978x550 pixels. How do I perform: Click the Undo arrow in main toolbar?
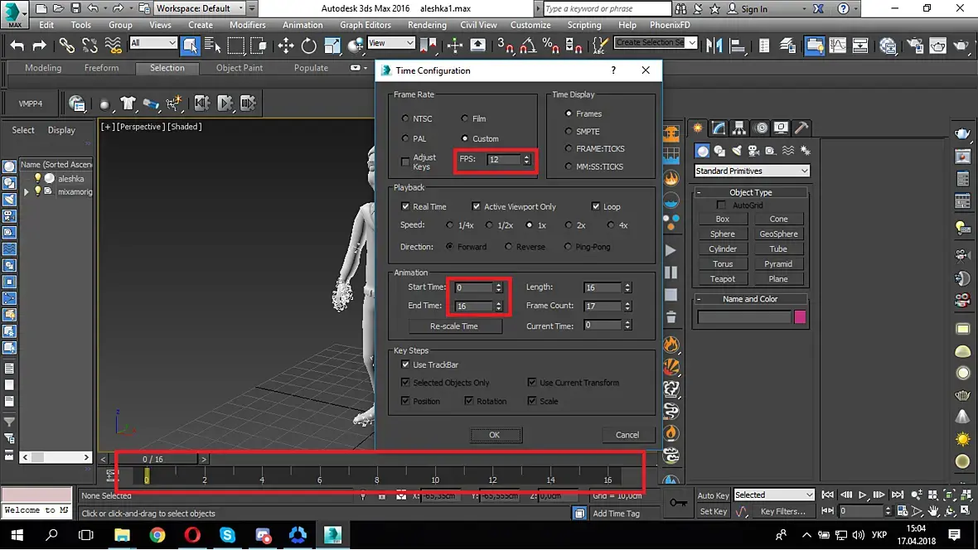point(17,45)
